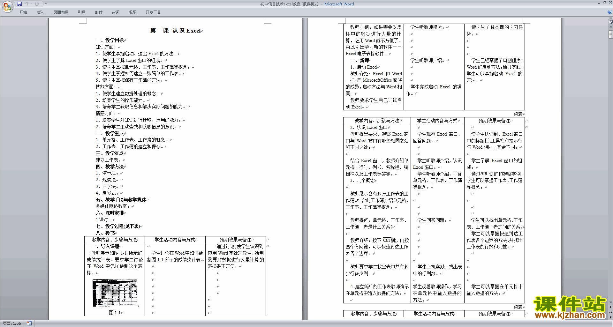Open the Select Browse Object round button

[x=610, y=312]
